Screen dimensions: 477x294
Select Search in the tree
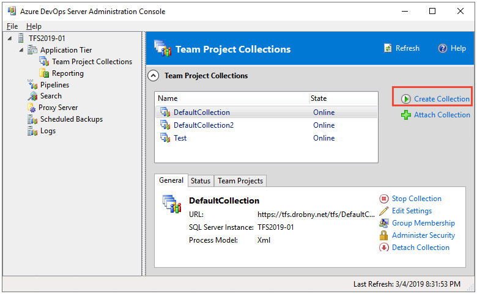[51, 96]
